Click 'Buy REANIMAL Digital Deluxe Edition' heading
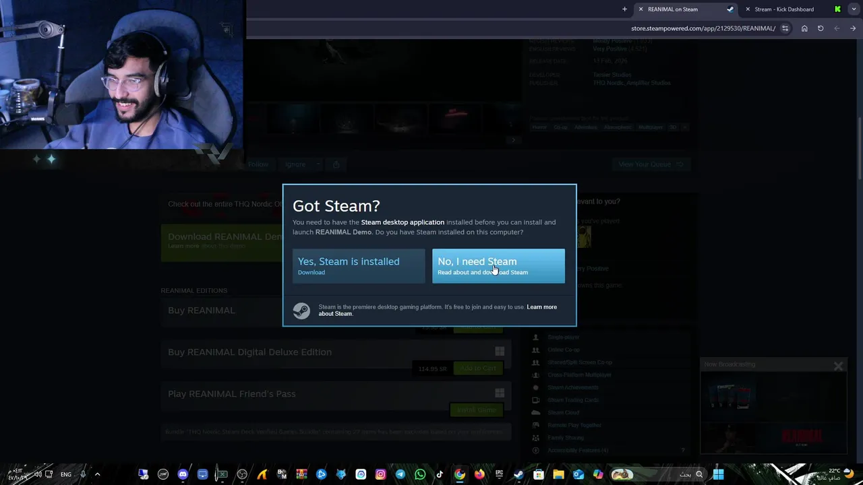 249,352
